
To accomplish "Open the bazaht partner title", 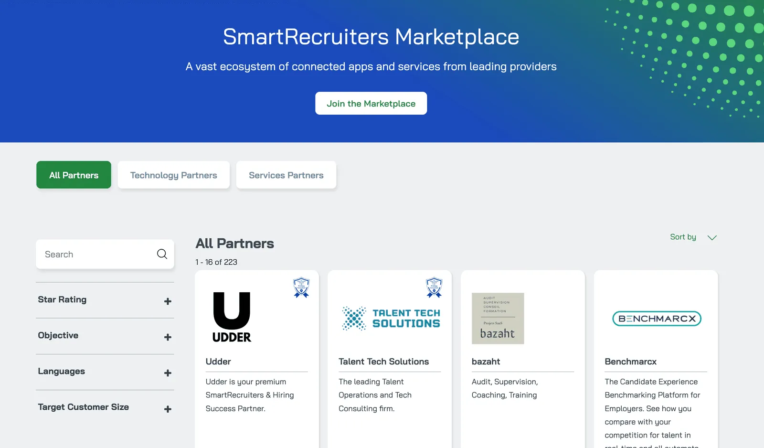I will [x=486, y=362].
